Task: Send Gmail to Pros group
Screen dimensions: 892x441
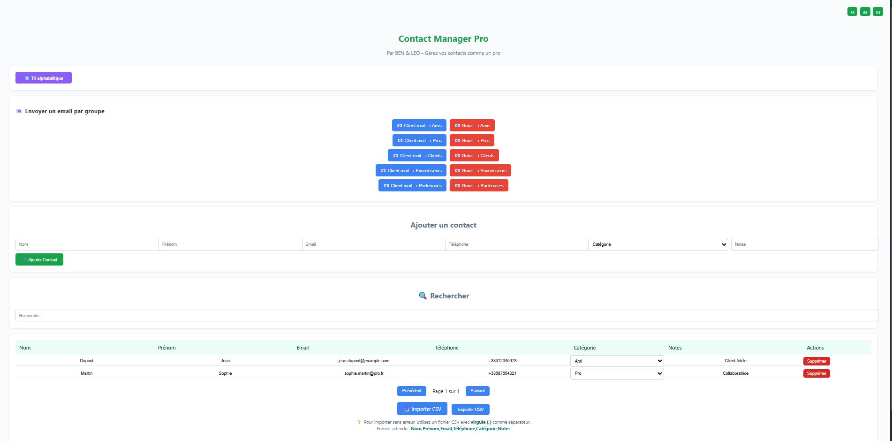Action: click(x=472, y=140)
